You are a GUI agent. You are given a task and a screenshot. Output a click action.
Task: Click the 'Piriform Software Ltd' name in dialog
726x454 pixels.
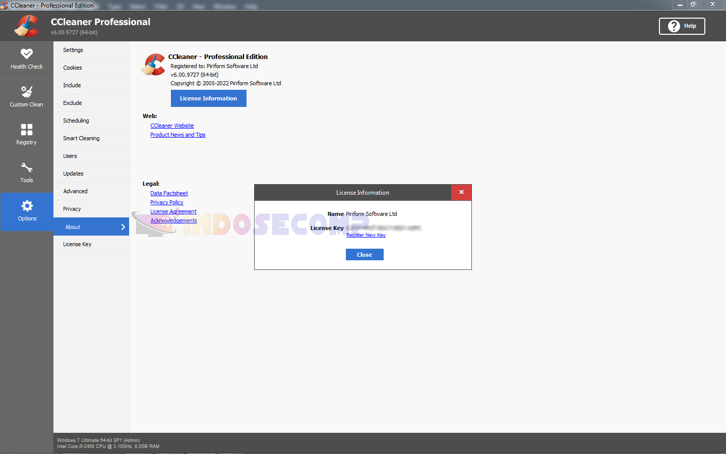(x=372, y=214)
